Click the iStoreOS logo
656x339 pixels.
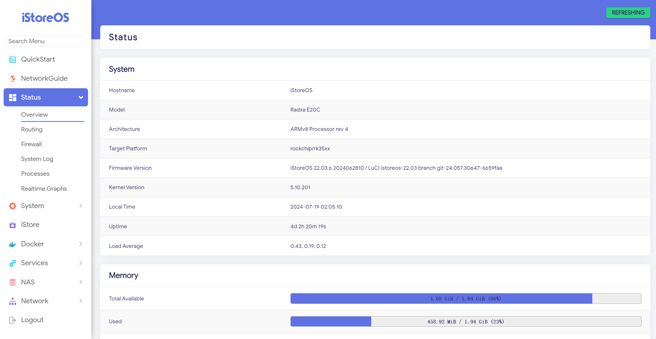pyautogui.click(x=46, y=18)
